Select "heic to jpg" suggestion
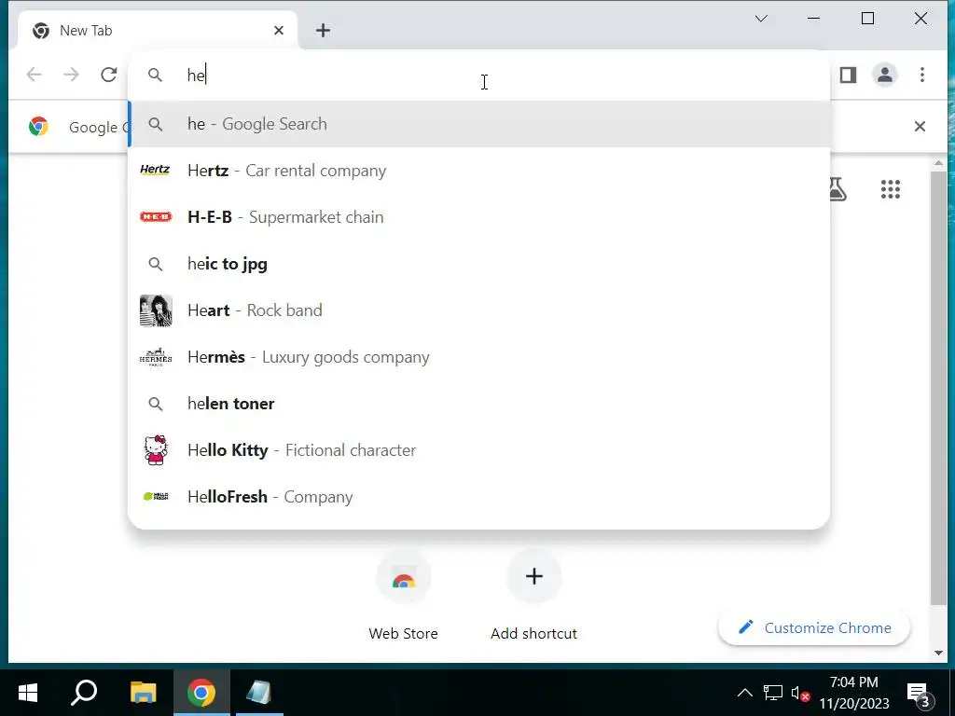The height and width of the screenshot is (716, 955). (x=478, y=264)
